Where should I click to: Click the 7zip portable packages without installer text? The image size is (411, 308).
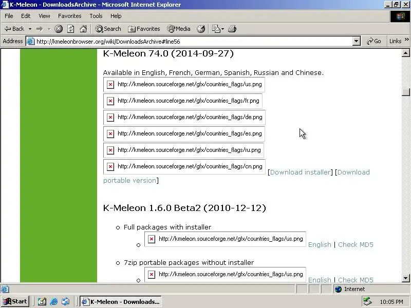pos(189,262)
